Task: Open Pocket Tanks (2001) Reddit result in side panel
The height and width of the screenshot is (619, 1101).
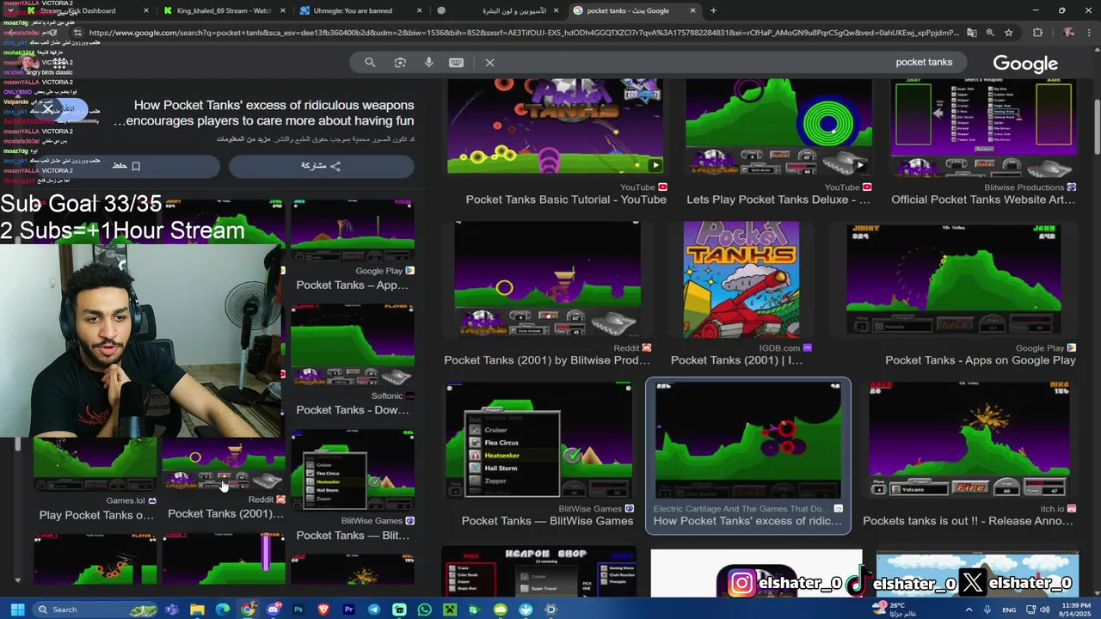Action: [x=225, y=513]
